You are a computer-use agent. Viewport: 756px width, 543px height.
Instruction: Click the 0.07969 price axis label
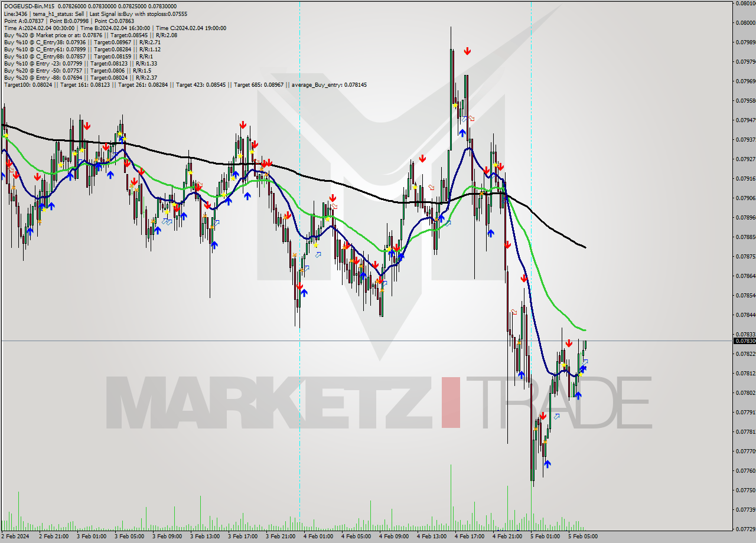click(745, 81)
